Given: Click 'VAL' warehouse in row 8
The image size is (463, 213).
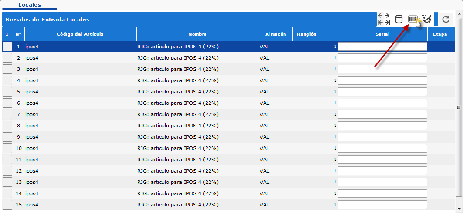Looking at the screenshot, I should [x=264, y=126].
